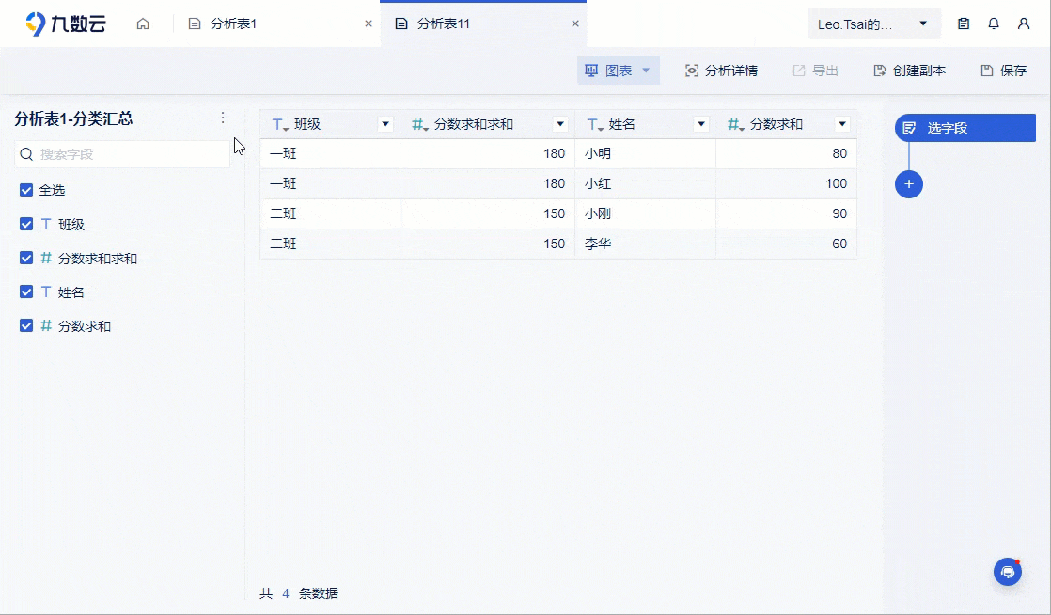The width and height of the screenshot is (1051, 615).
Task: Click the 创建副本 duplicate icon
Action: [x=878, y=71]
